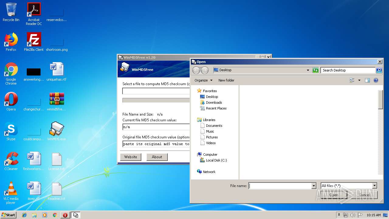389x219 pixels.
Task: Show hidden system tray icons
Action: [x=339, y=215]
